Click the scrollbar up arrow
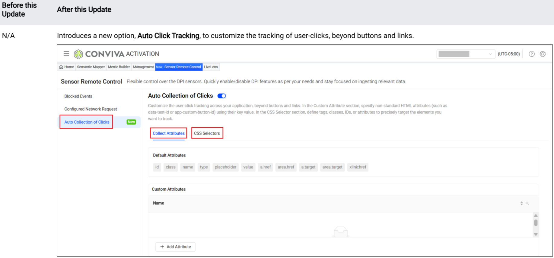 (x=536, y=216)
